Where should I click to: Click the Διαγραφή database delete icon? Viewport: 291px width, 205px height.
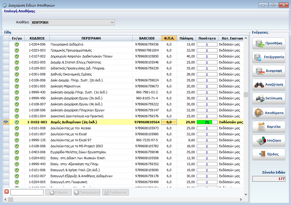(260, 71)
